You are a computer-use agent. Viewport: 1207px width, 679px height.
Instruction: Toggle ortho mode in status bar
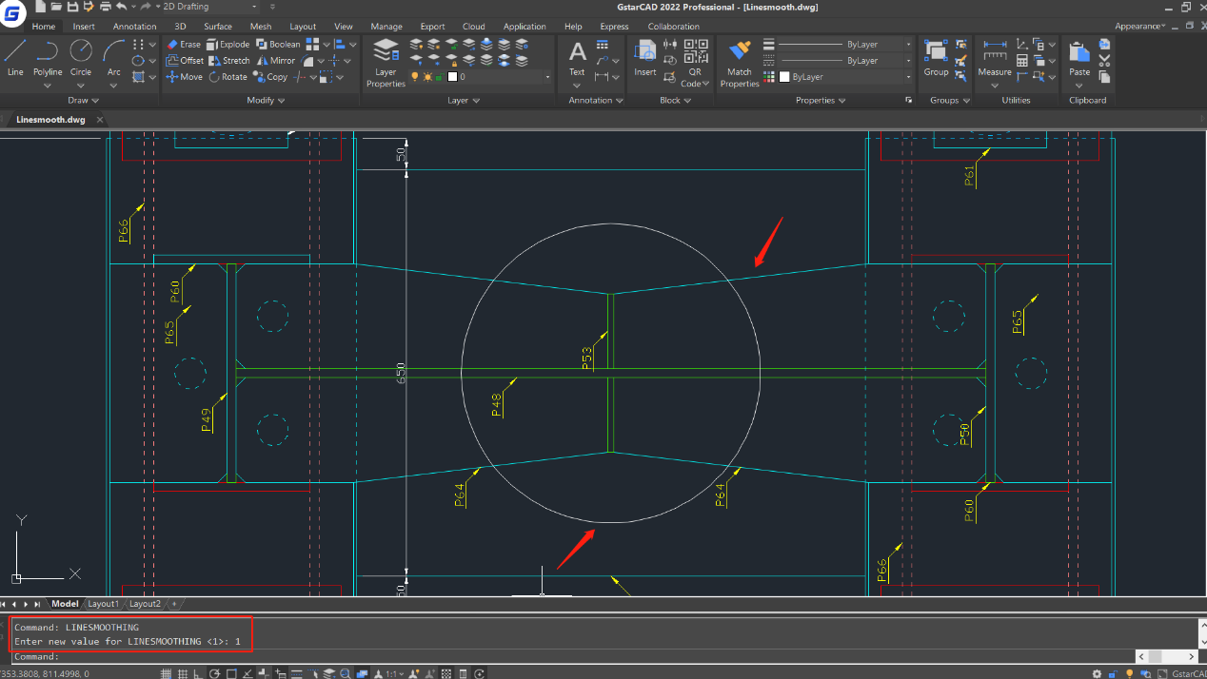[x=200, y=673]
